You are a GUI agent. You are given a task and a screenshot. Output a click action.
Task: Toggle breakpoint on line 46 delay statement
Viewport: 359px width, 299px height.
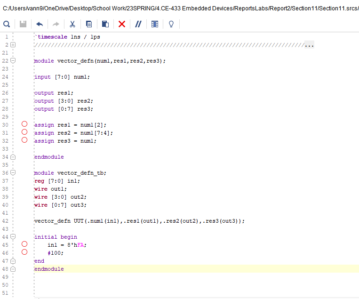point(24,252)
